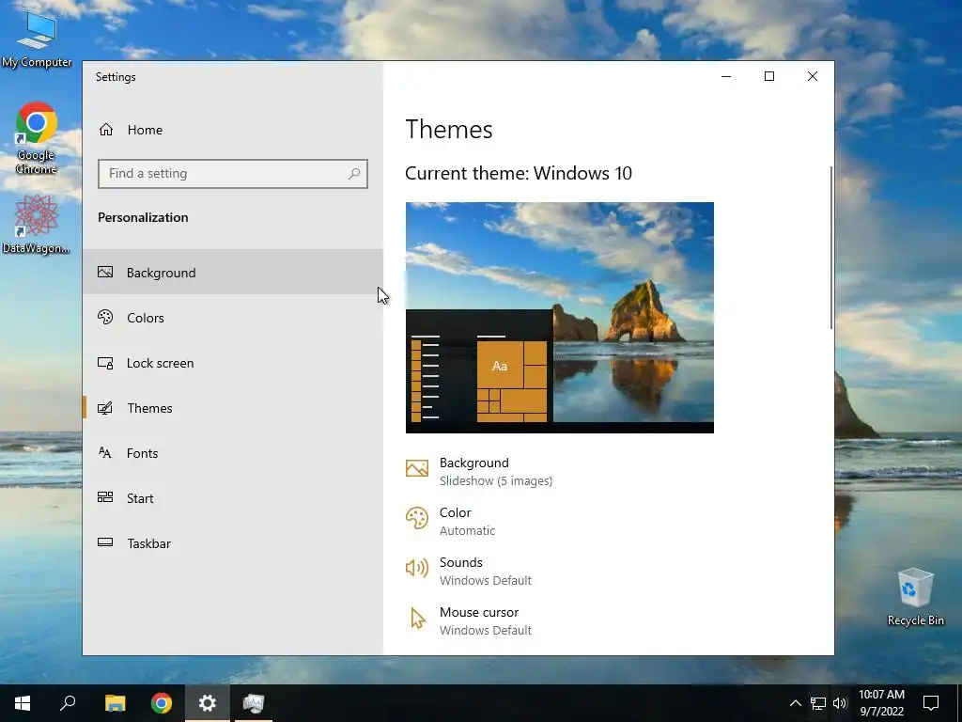Click the Settings gear taskbar button

208,703
